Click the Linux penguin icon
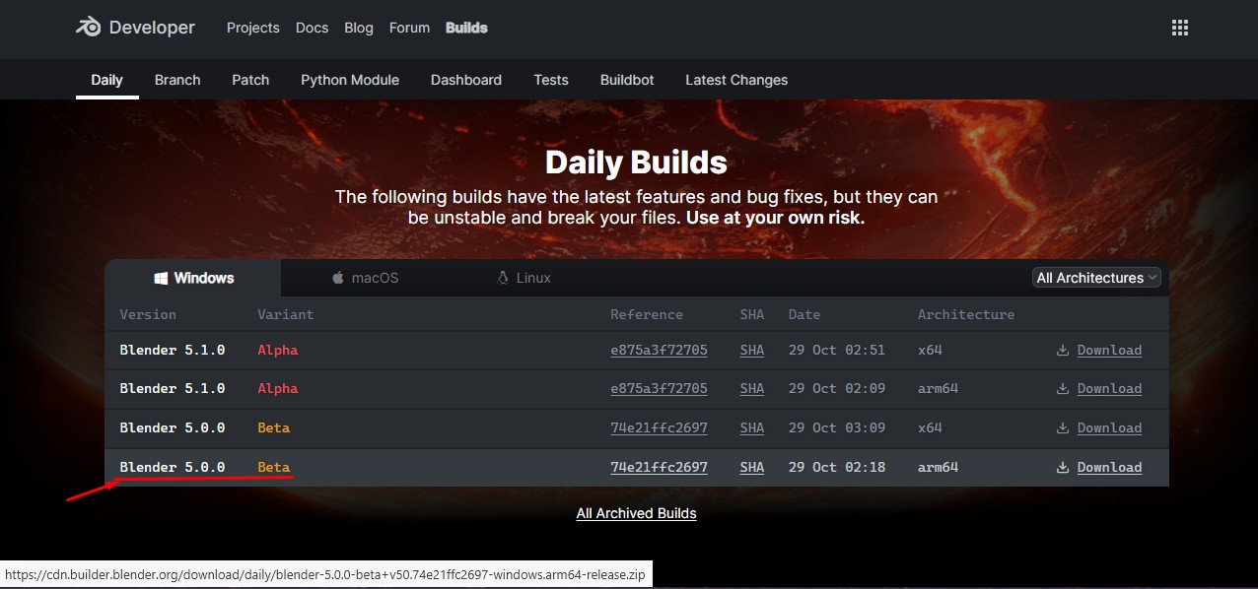Viewport: 1258px width, 589px height. pyautogui.click(x=503, y=278)
